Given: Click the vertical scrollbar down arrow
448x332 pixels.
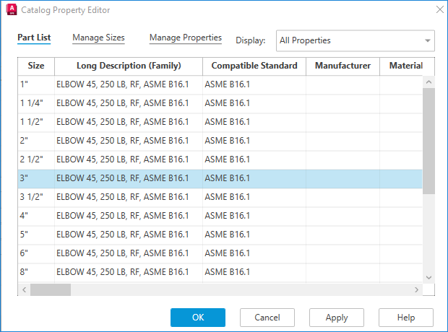Looking at the screenshot, I should [428, 277].
